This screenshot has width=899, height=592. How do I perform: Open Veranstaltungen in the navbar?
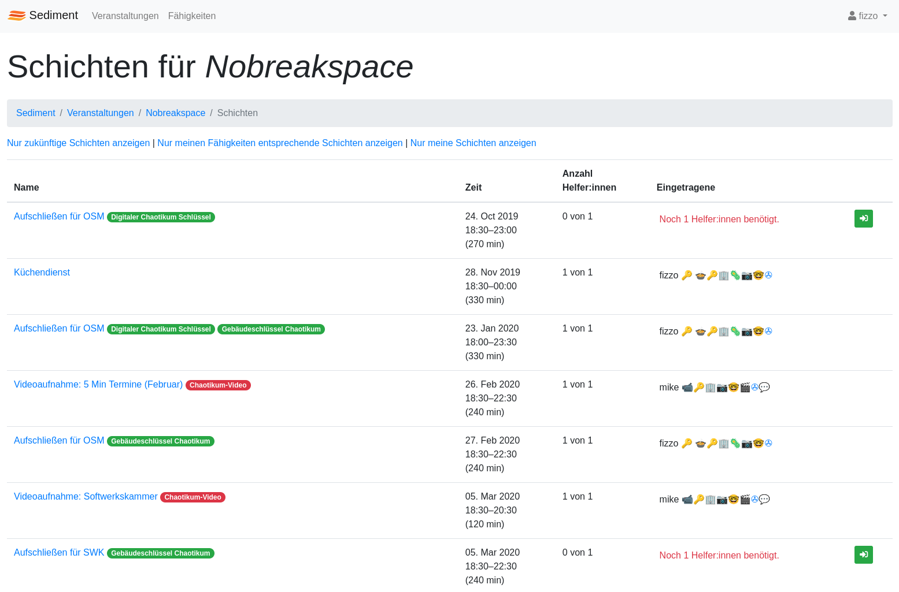click(x=125, y=16)
